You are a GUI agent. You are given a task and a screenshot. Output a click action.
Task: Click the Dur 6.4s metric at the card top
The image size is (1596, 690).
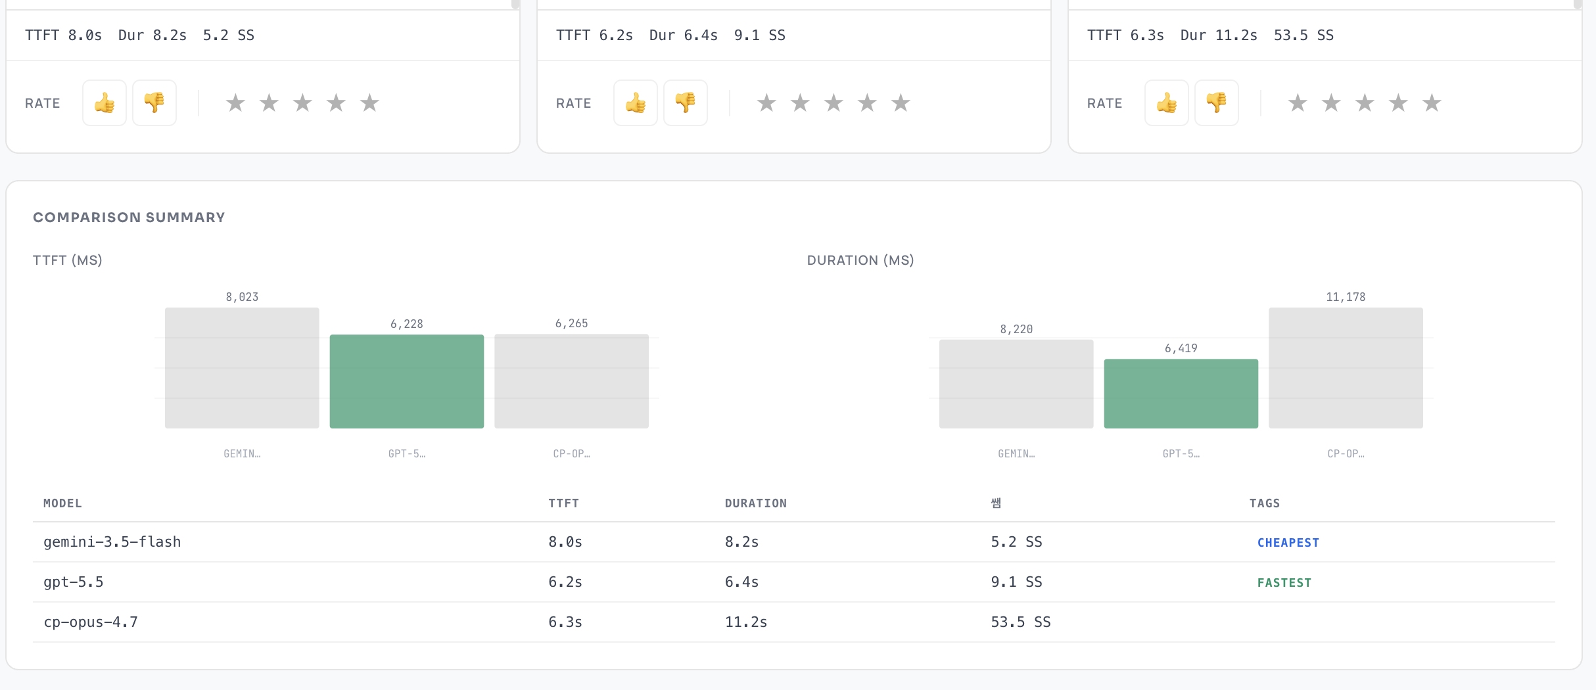pyautogui.click(x=684, y=35)
